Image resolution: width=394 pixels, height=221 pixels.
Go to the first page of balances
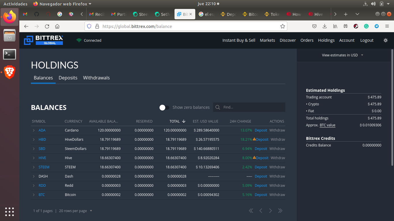point(251,211)
